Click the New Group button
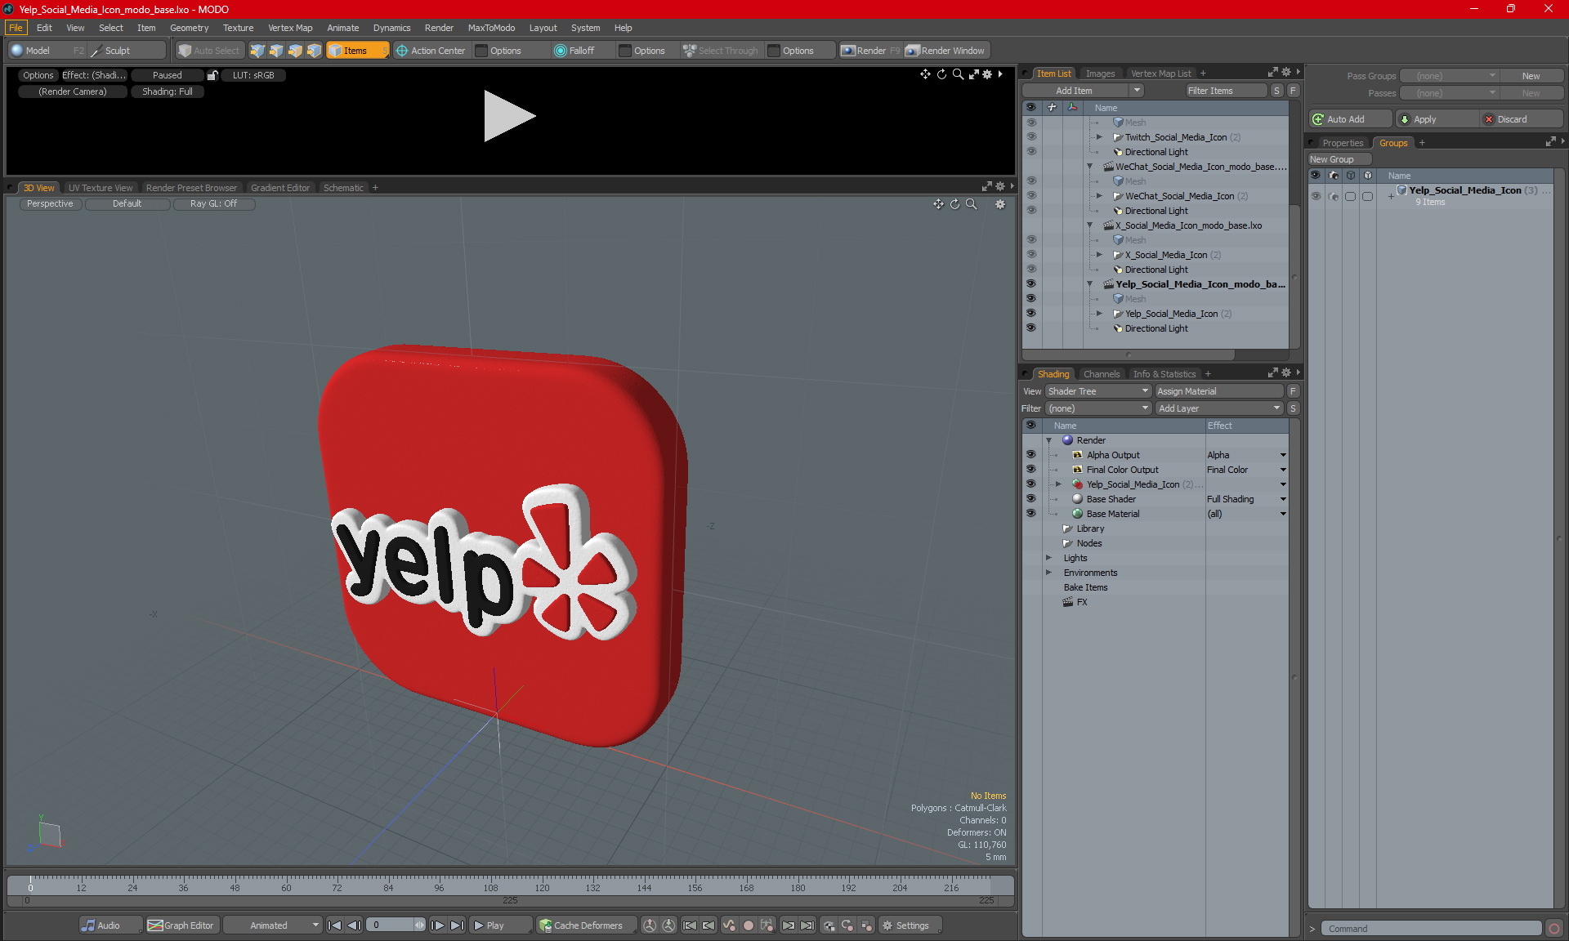The height and width of the screenshot is (941, 1569). click(x=1339, y=159)
